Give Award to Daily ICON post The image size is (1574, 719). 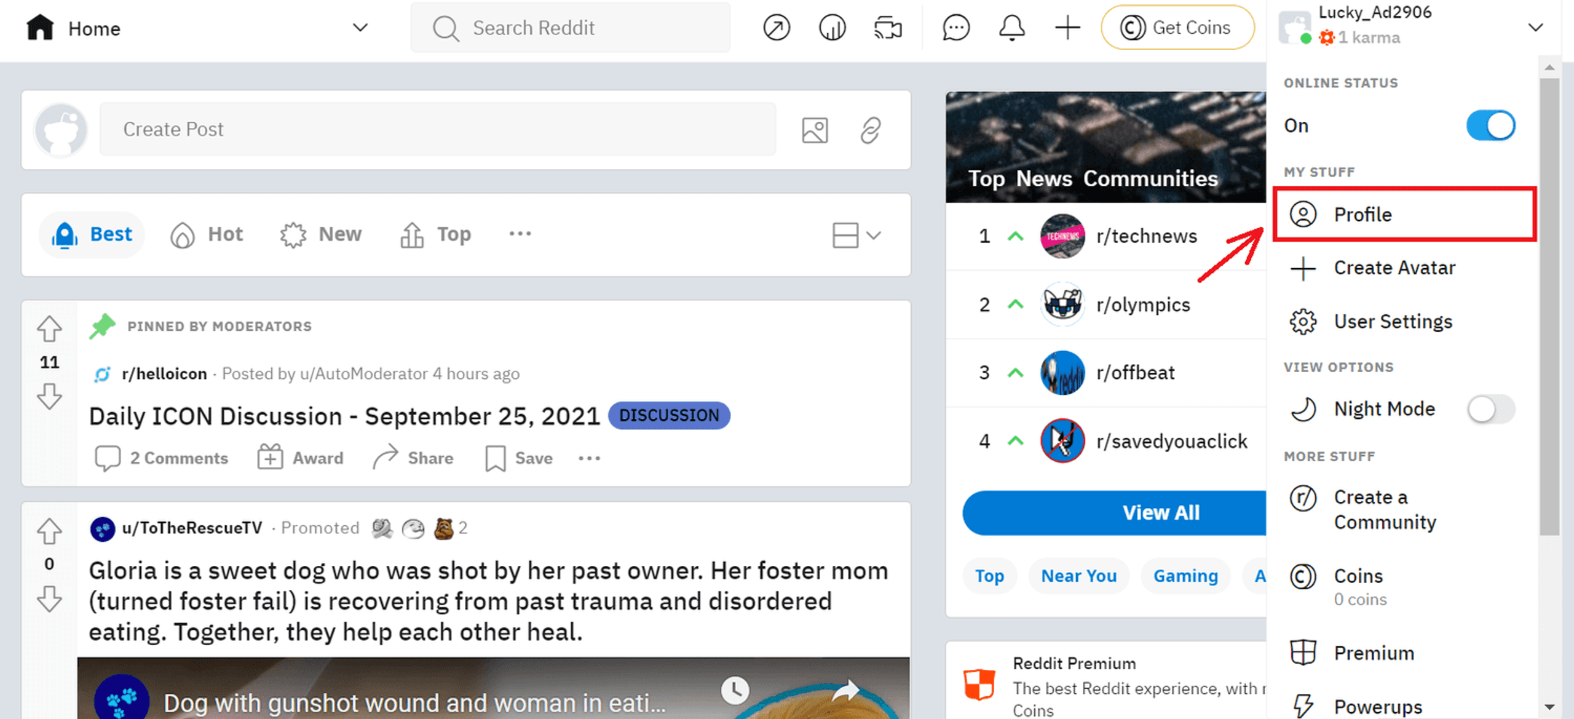point(300,458)
